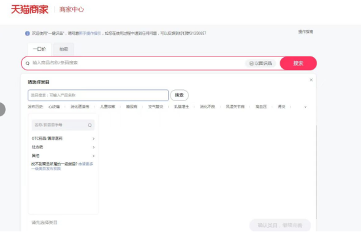Select 糖尿病 from publish history
361x241 pixels.
tap(131, 106)
